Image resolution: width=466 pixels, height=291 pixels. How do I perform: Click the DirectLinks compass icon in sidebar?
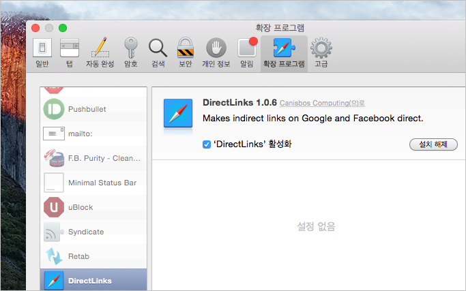click(54, 281)
